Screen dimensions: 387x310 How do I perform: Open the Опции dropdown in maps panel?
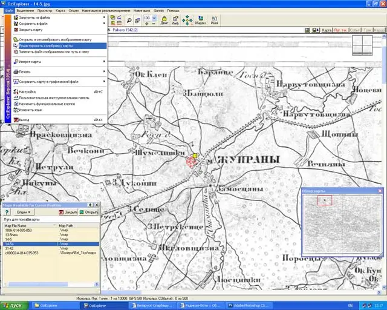point(23,212)
